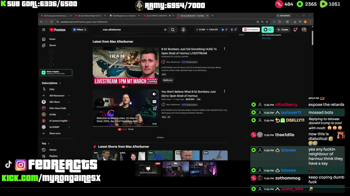
Task: Open History in sidebar
Action: [x=53, y=150]
